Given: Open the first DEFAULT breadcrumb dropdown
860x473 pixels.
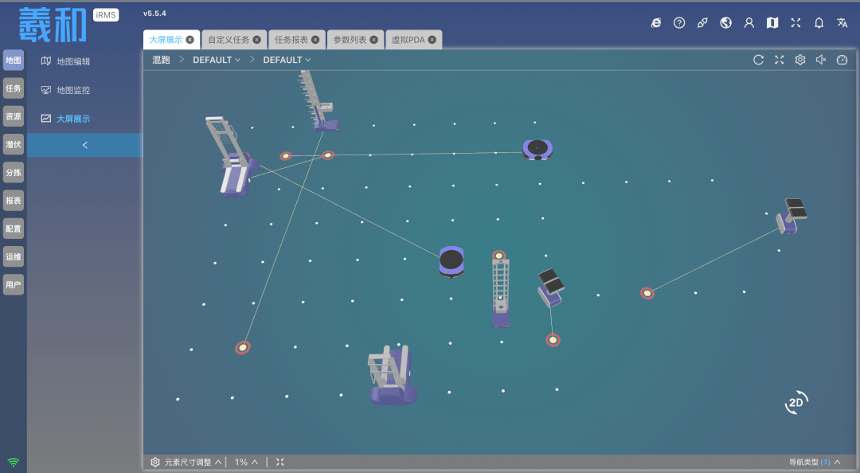Looking at the screenshot, I should point(217,60).
